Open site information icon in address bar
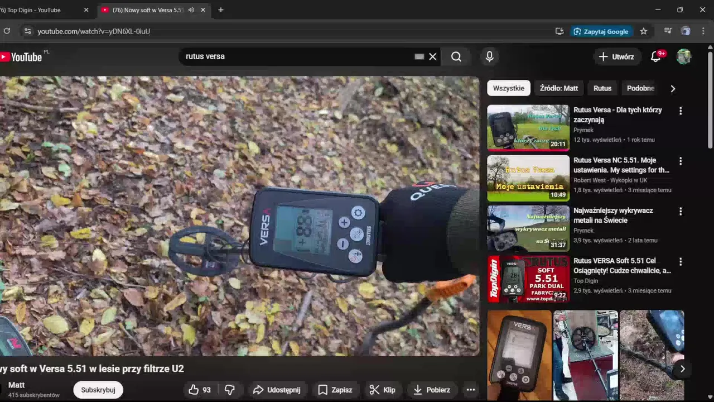Viewport: 714px width, 402px height. 27,31
